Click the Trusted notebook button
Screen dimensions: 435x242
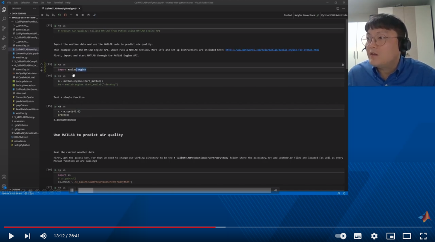point(288,15)
